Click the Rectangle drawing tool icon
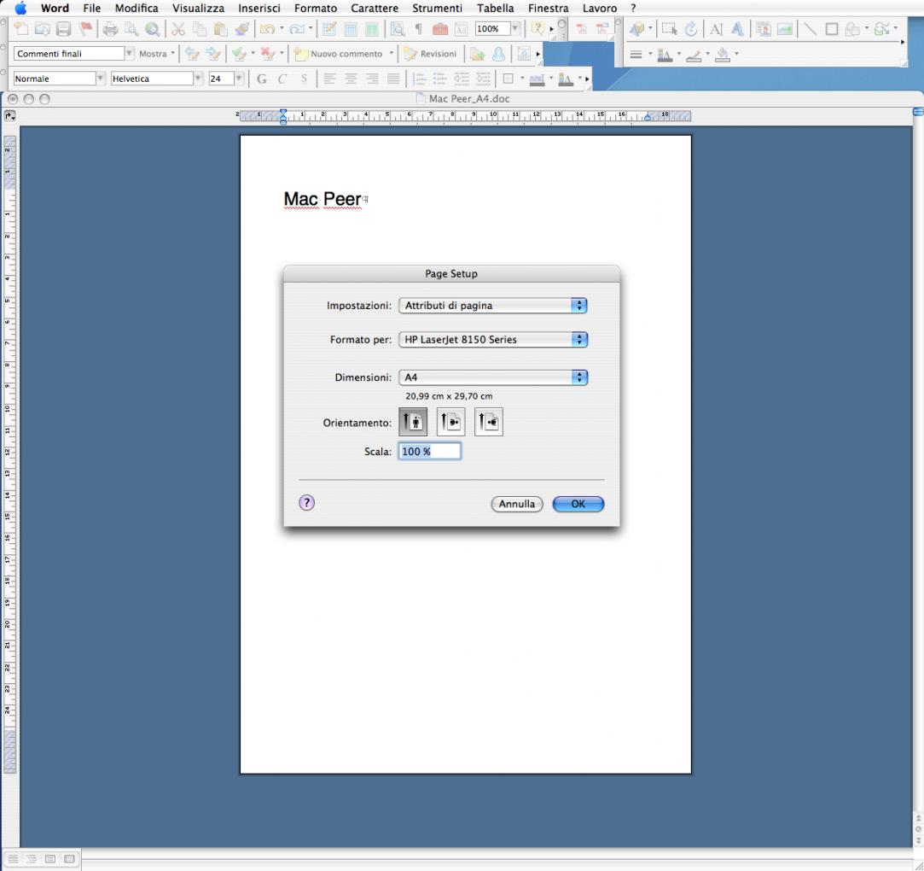The height and width of the screenshot is (871, 924). tap(832, 29)
